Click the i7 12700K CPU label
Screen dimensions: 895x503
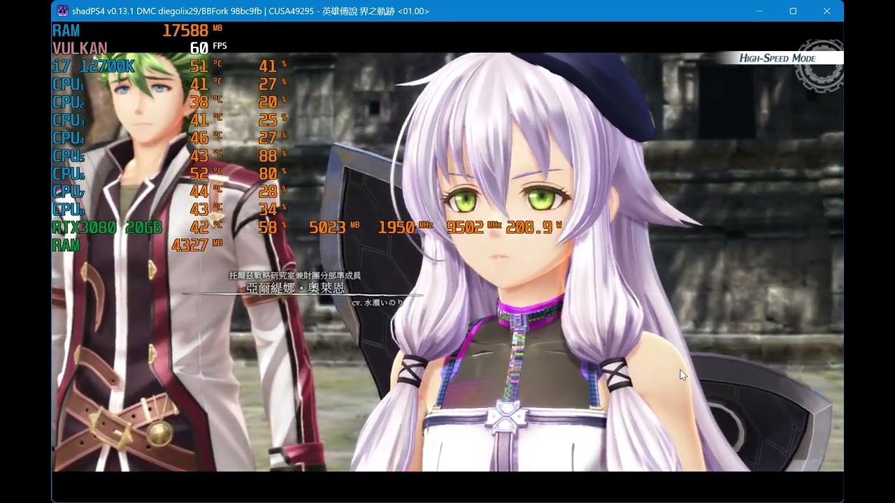93,66
